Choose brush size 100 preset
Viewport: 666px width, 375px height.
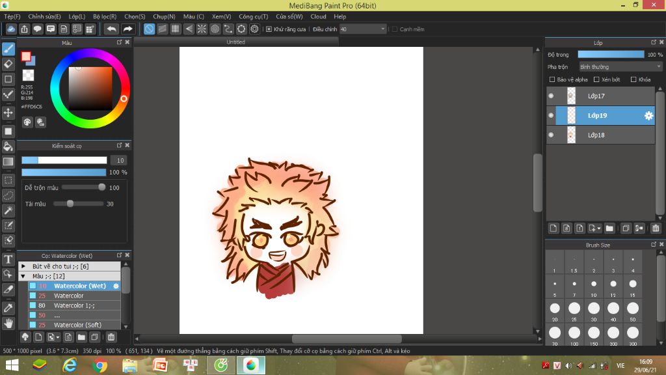click(574, 335)
